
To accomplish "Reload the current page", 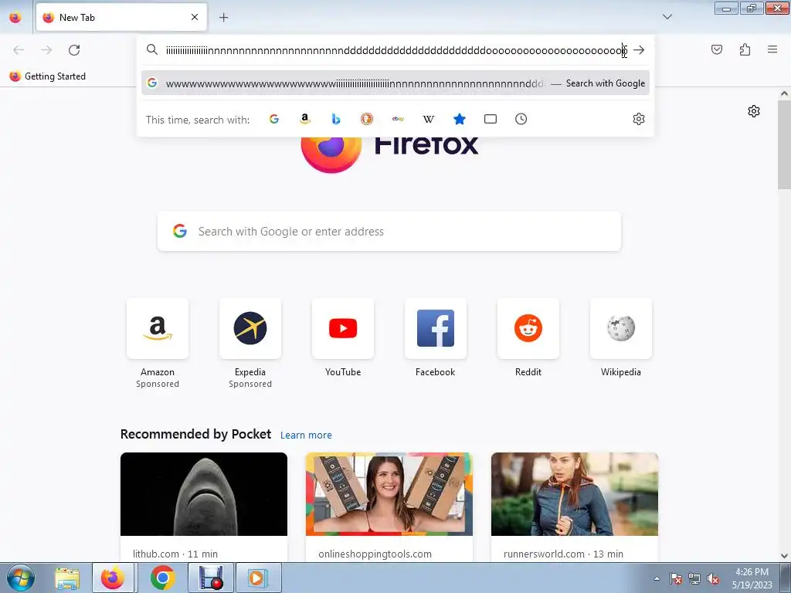I will [74, 50].
